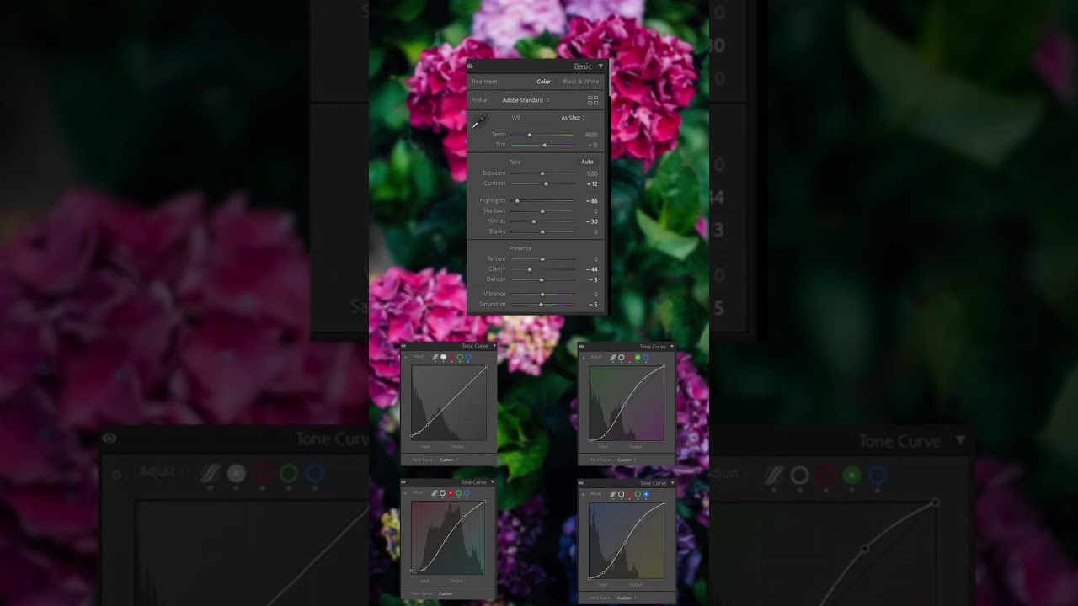
Task: Click the Highlights value -86
Action: (592, 201)
